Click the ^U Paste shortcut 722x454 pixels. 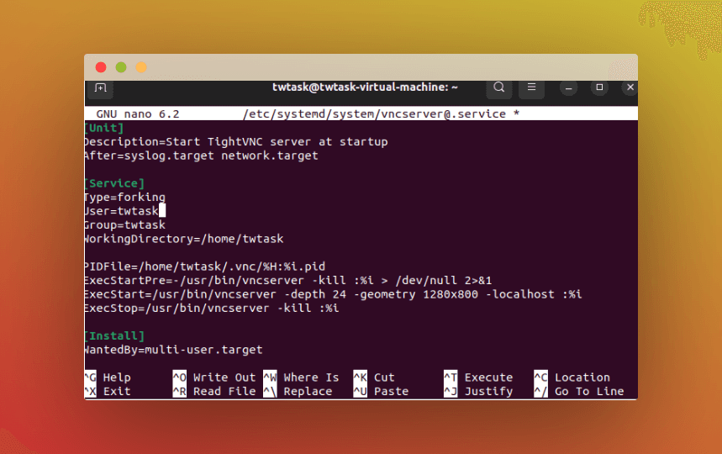[x=382, y=391]
